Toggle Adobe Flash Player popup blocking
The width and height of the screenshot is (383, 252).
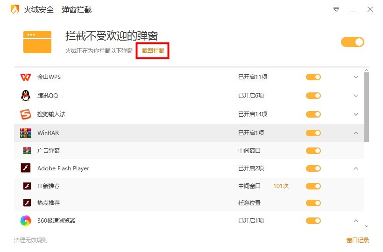tap(313, 168)
